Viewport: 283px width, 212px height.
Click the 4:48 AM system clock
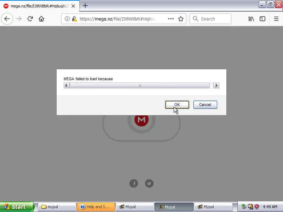pyautogui.click(x=270, y=207)
